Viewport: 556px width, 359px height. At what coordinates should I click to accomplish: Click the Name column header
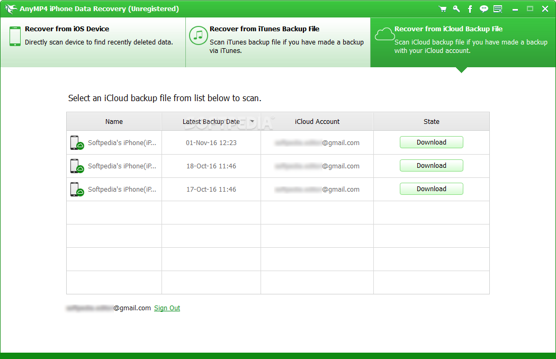114,122
